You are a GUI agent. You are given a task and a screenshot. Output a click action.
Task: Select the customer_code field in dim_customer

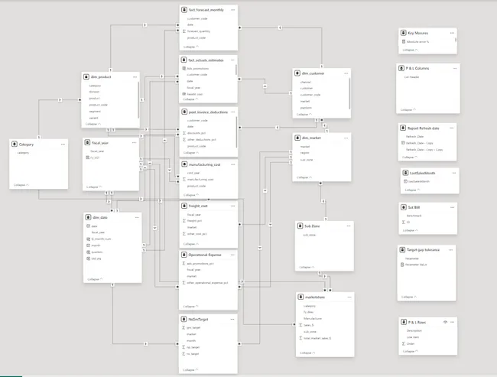coord(310,95)
